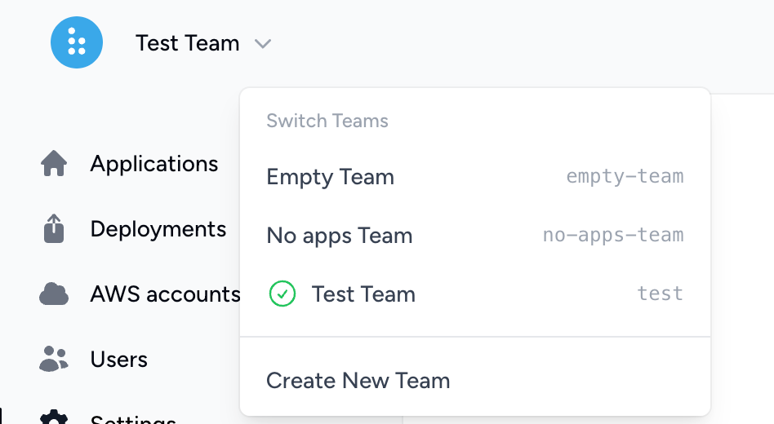Go to Deployments section
This screenshot has width=774, height=424.
158,229
